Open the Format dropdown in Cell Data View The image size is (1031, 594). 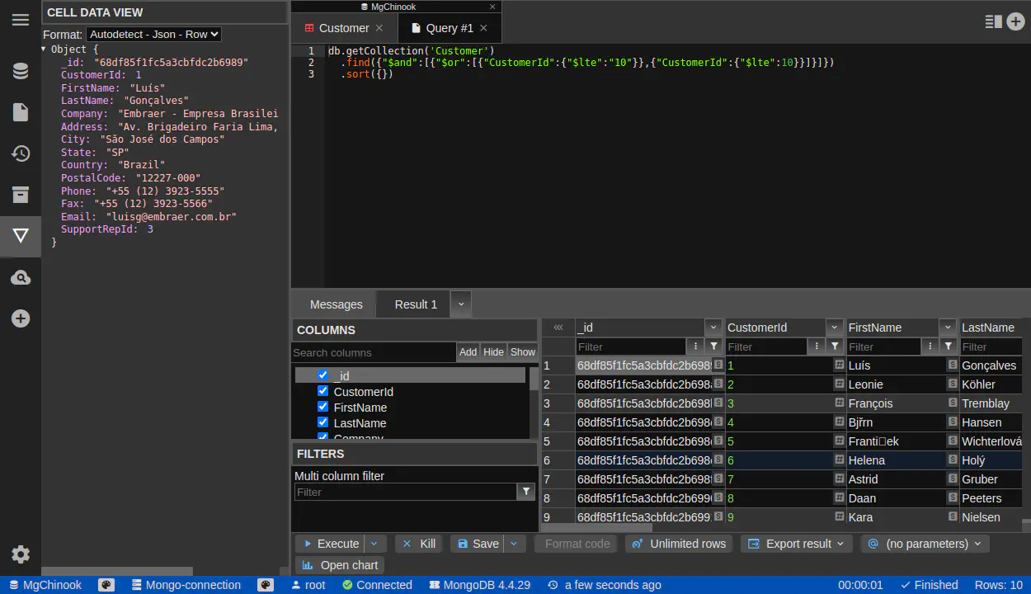[153, 35]
